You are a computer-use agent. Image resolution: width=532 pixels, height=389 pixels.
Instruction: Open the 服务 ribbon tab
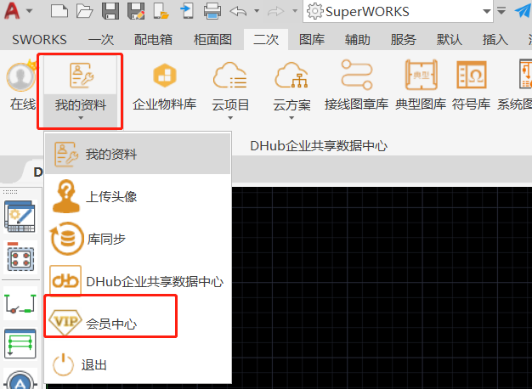403,40
